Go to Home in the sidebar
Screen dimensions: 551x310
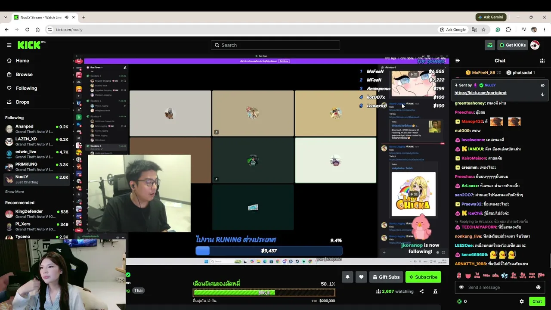(x=37, y=61)
